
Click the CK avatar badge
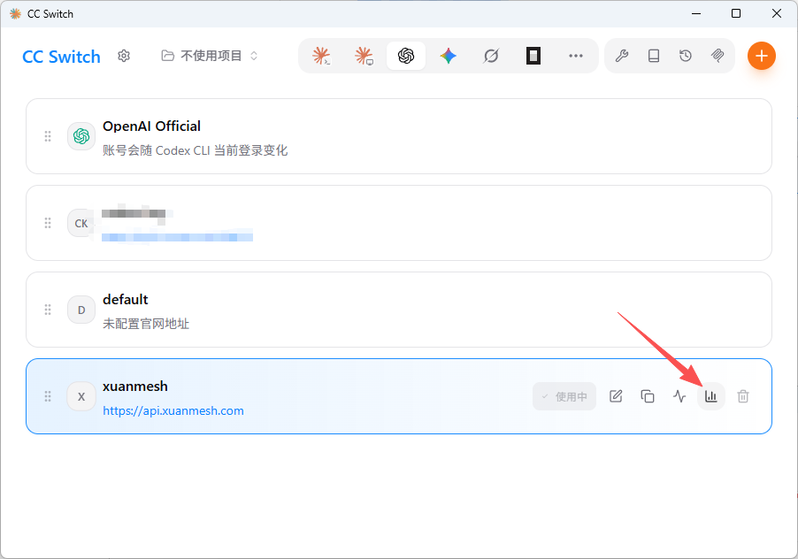81,223
